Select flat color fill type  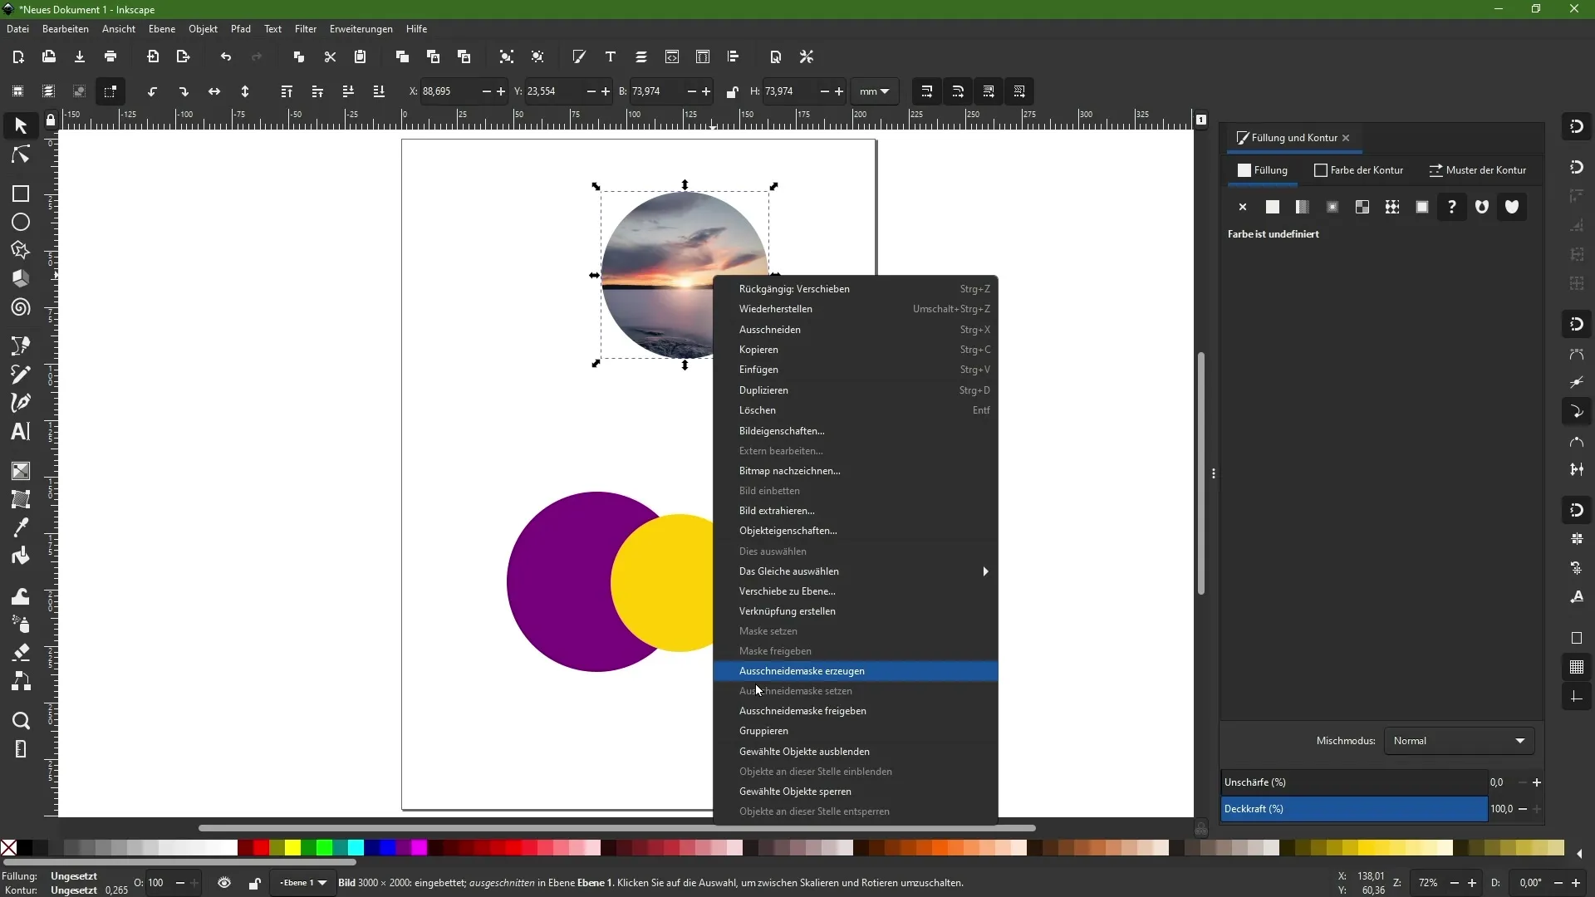1273,207
